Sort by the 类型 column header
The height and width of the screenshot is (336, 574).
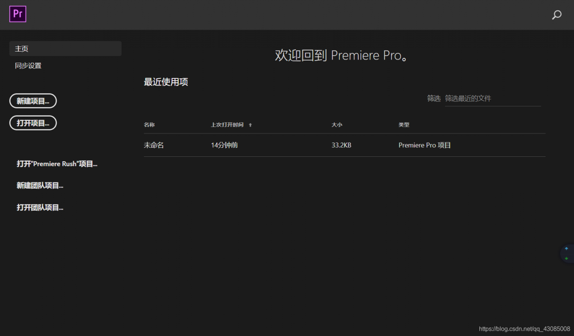point(404,125)
